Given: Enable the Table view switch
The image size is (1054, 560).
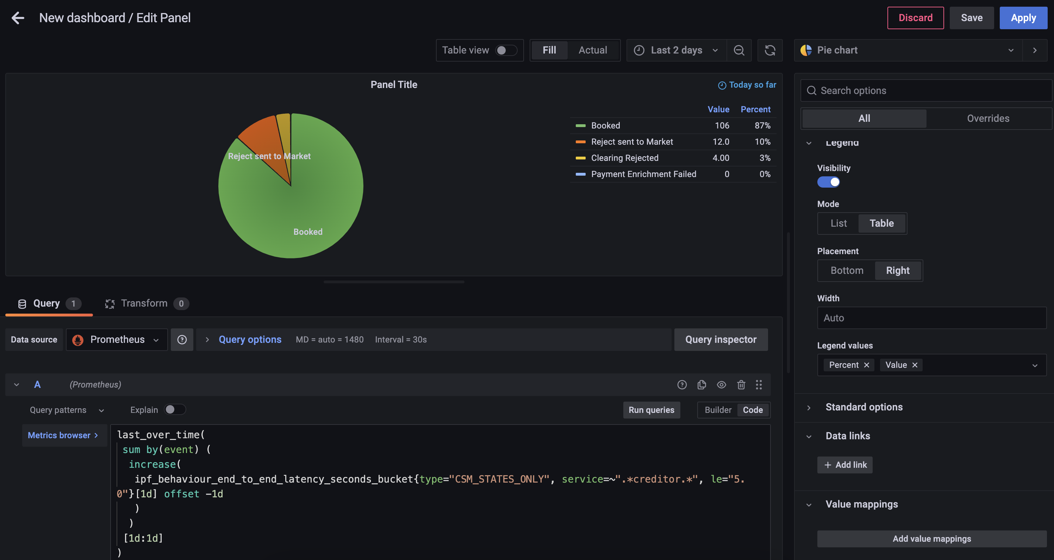Looking at the screenshot, I should pos(506,50).
